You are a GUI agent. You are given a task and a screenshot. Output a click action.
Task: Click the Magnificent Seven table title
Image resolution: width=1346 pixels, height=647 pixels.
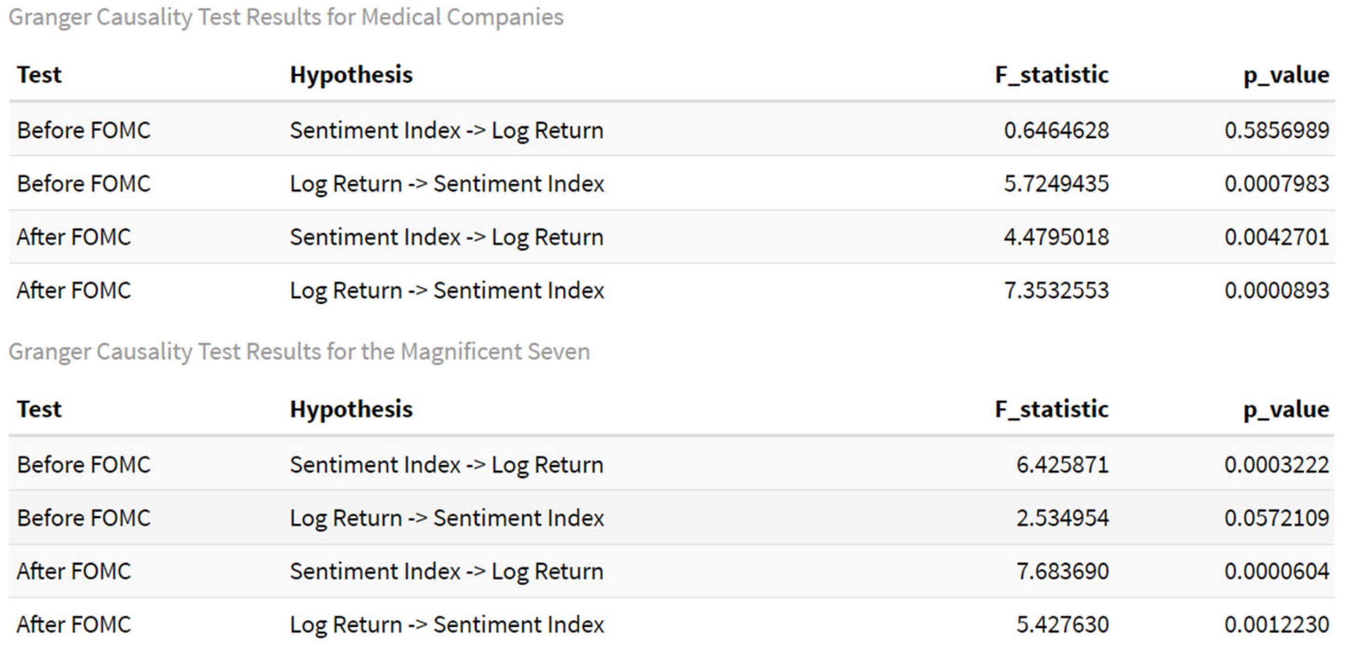coord(299,351)
